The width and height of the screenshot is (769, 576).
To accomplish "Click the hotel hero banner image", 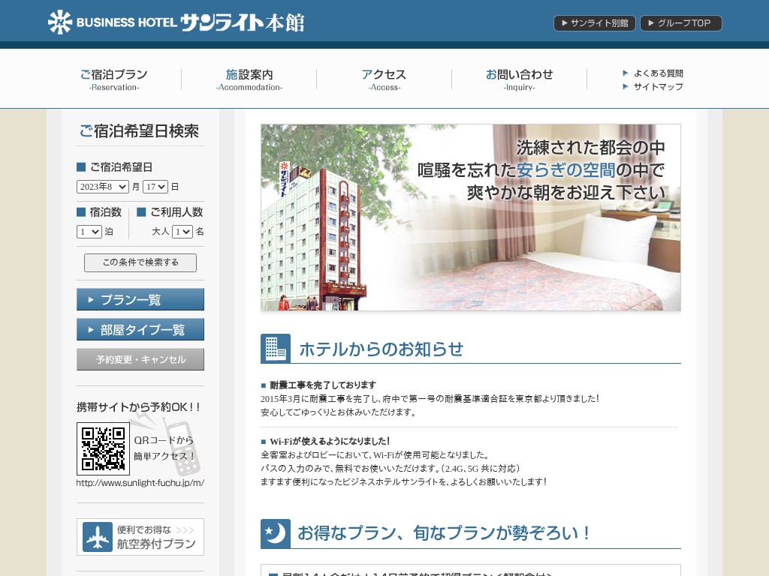I will pyautogui.click(x=471, y=217).
